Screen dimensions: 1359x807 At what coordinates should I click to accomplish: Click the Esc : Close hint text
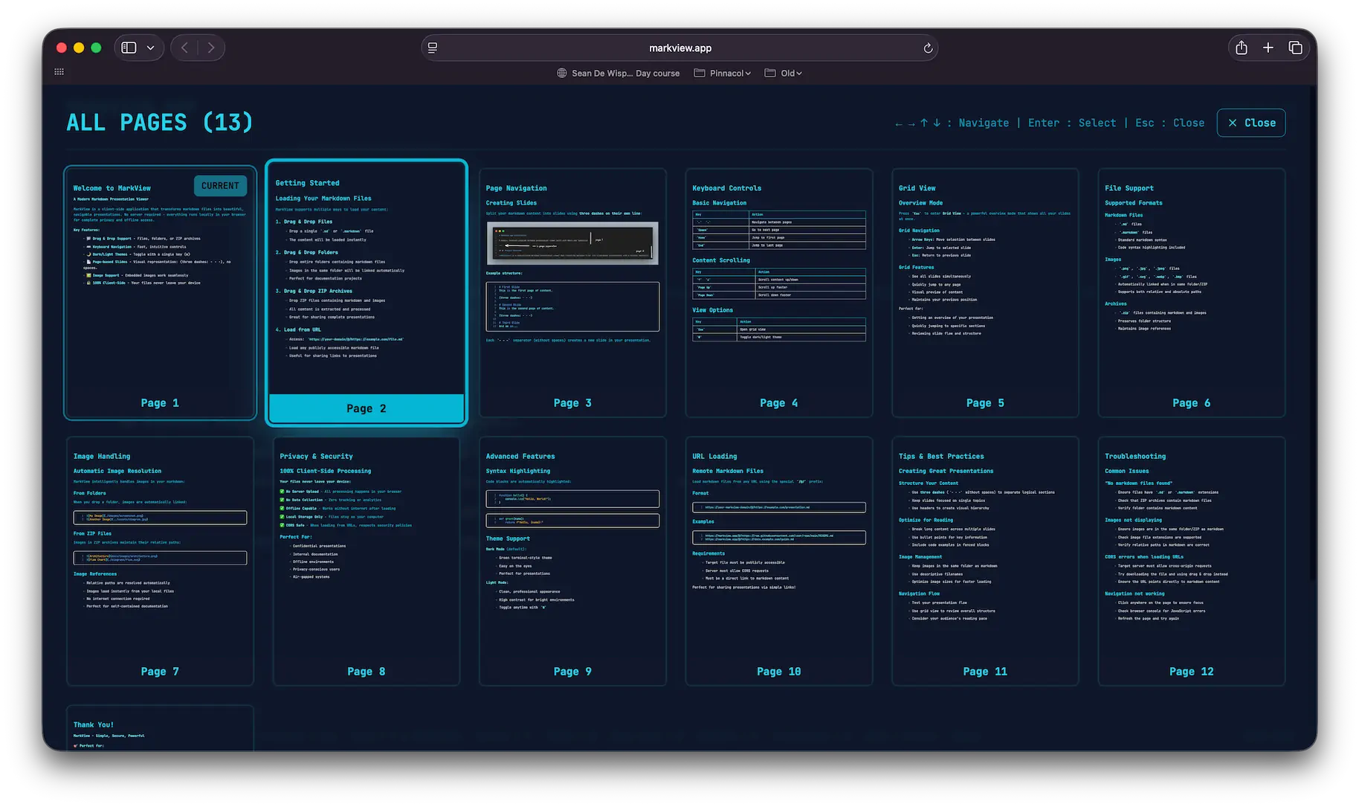point(1169,123)
